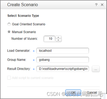Click the Create Scenario title bar

[x=53, y=5]
